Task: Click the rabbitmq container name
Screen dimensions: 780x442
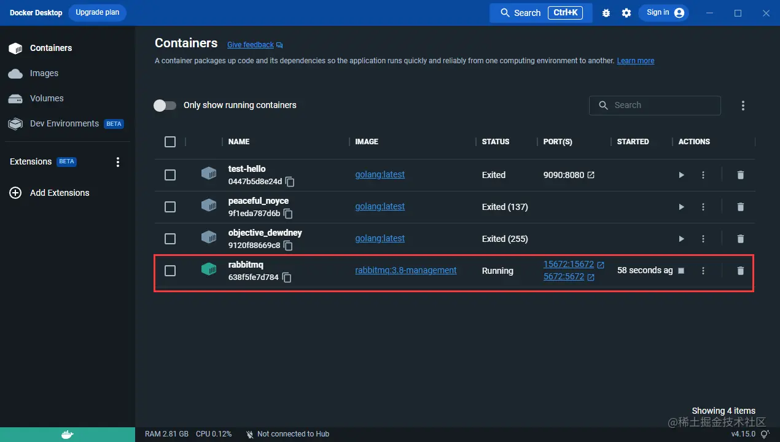Action: (x=246, y=265)
